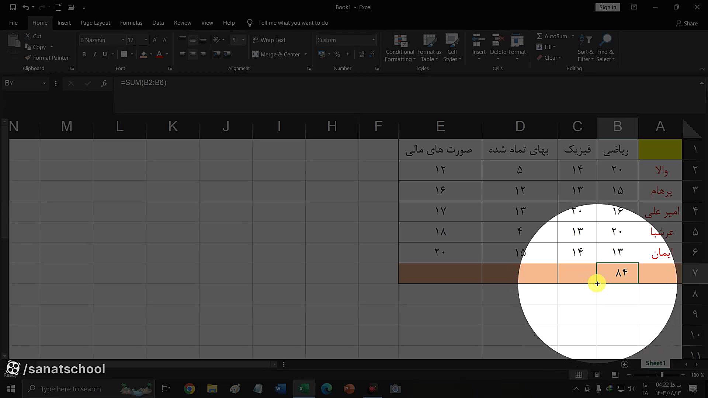Expand the Custom number format dropdown
708x398 pixels.
click(373, 40)
